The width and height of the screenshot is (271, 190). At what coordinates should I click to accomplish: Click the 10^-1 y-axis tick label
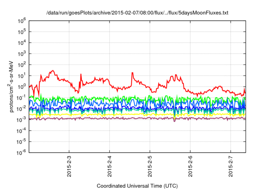click(22, 98)
